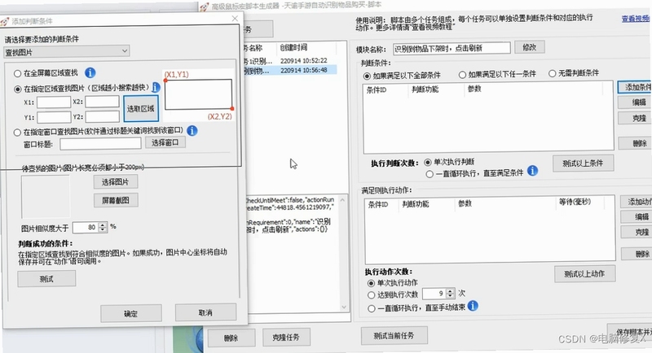Screen dimensions: 652x353
Task: Click info icon beside specified window search
Action: [192, 131]
